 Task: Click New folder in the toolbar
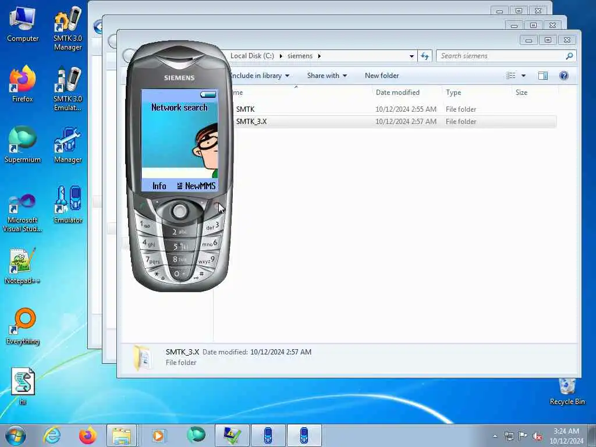[x=382, y=76]
